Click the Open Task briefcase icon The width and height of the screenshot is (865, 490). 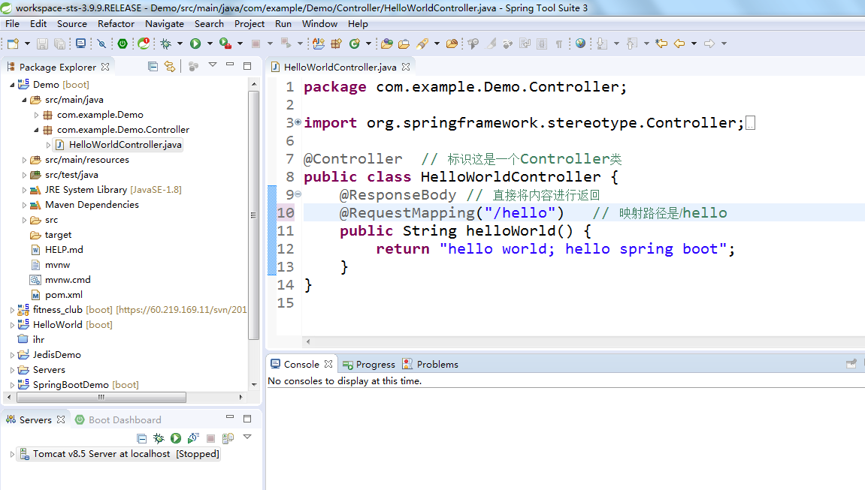[x=404, y=44]
